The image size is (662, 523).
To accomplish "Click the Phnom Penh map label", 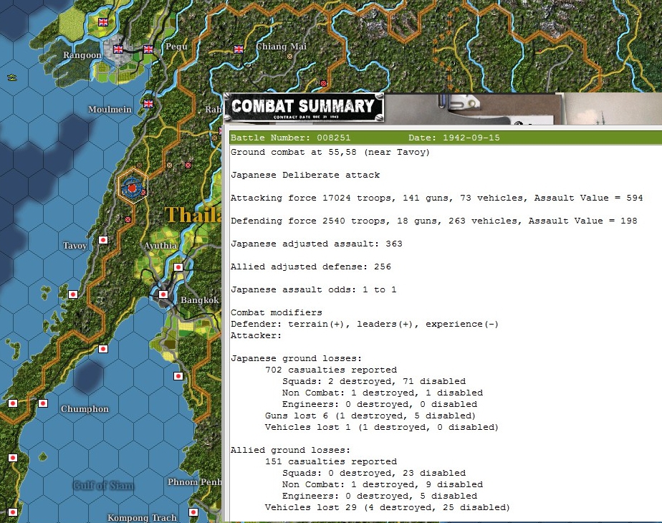I will [195, 482].
